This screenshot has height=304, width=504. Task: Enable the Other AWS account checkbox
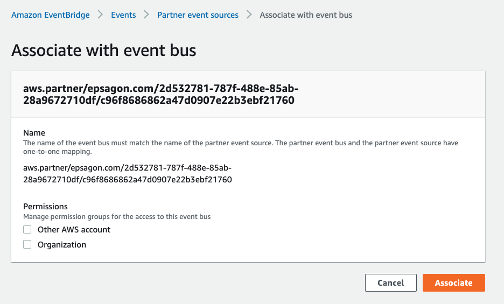tap(27, 229)
